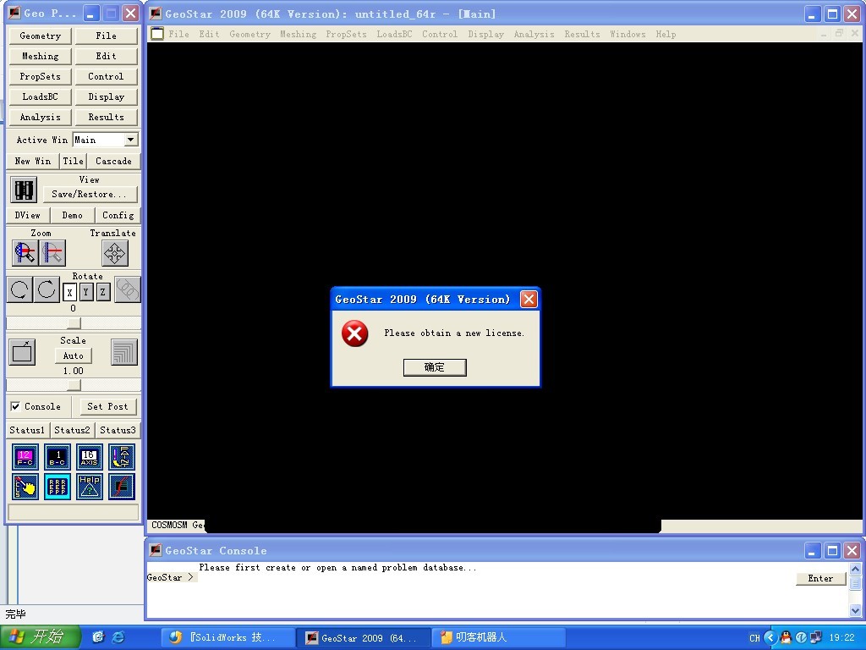Click the Config button

[118, 215]
